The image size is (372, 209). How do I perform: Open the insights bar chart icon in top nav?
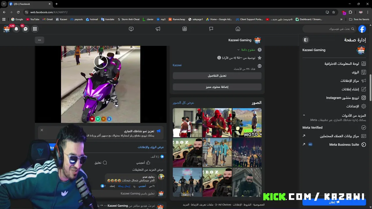[185, 29]
